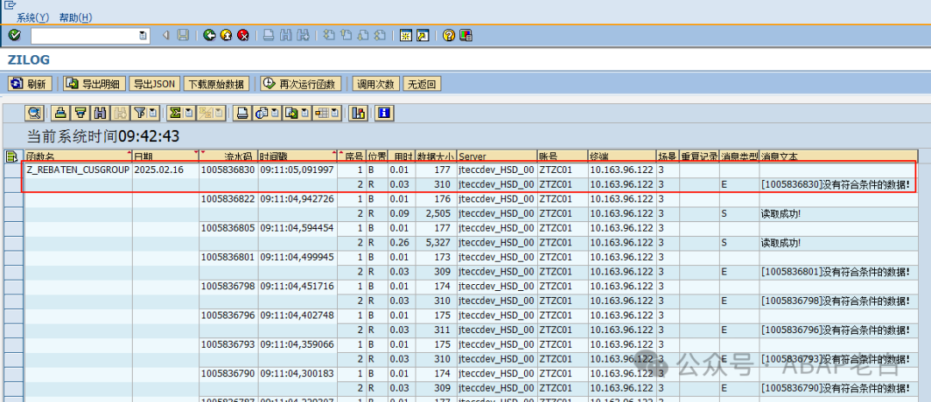
Task: Click the standard toolbar Print icon
Action: [x=269, y=35]
